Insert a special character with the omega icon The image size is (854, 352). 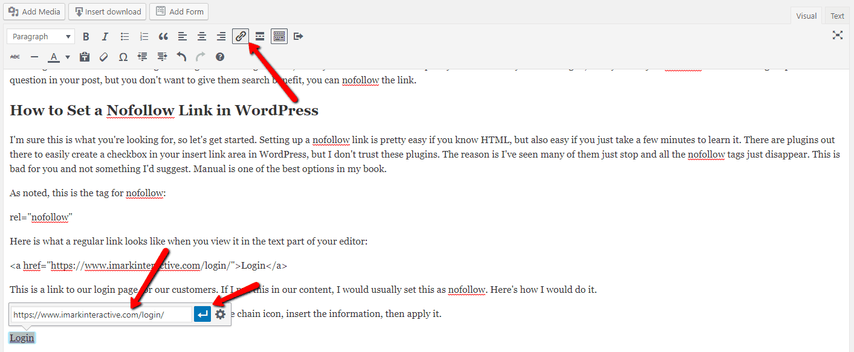coord(123,56)
